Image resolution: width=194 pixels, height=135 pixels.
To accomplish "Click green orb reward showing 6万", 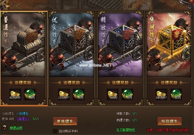I will point(78,94).
